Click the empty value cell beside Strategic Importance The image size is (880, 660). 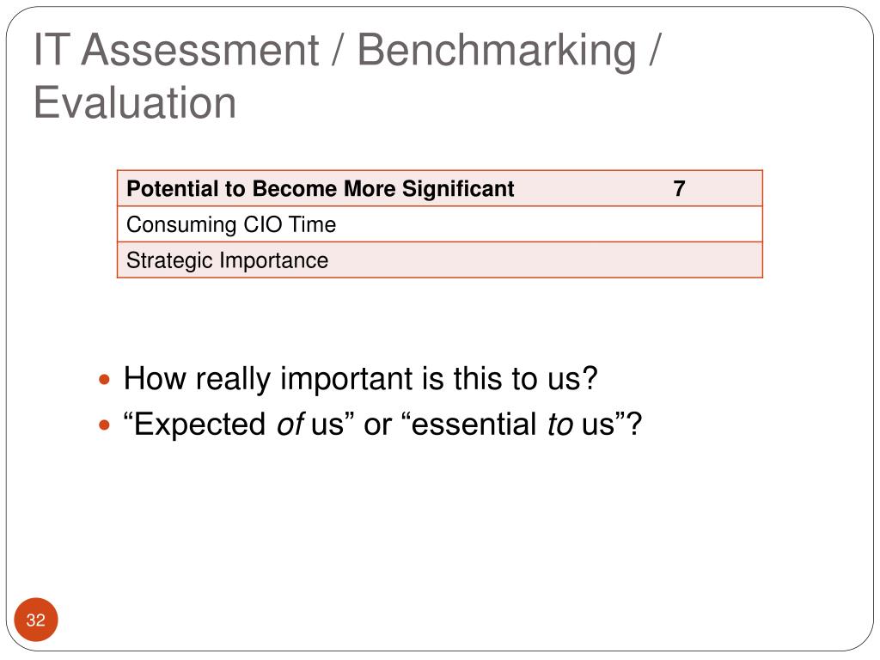[679, 260]
